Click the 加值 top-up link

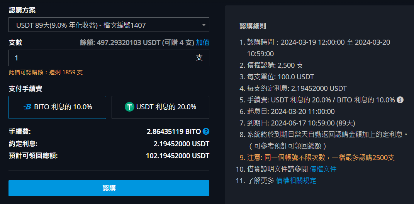point(202,43)
